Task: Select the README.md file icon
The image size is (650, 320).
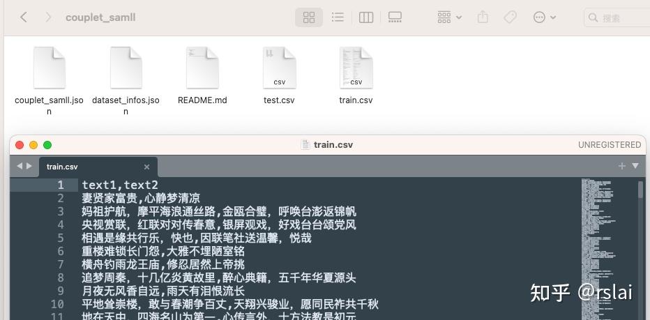Action: tap(202, 68)
